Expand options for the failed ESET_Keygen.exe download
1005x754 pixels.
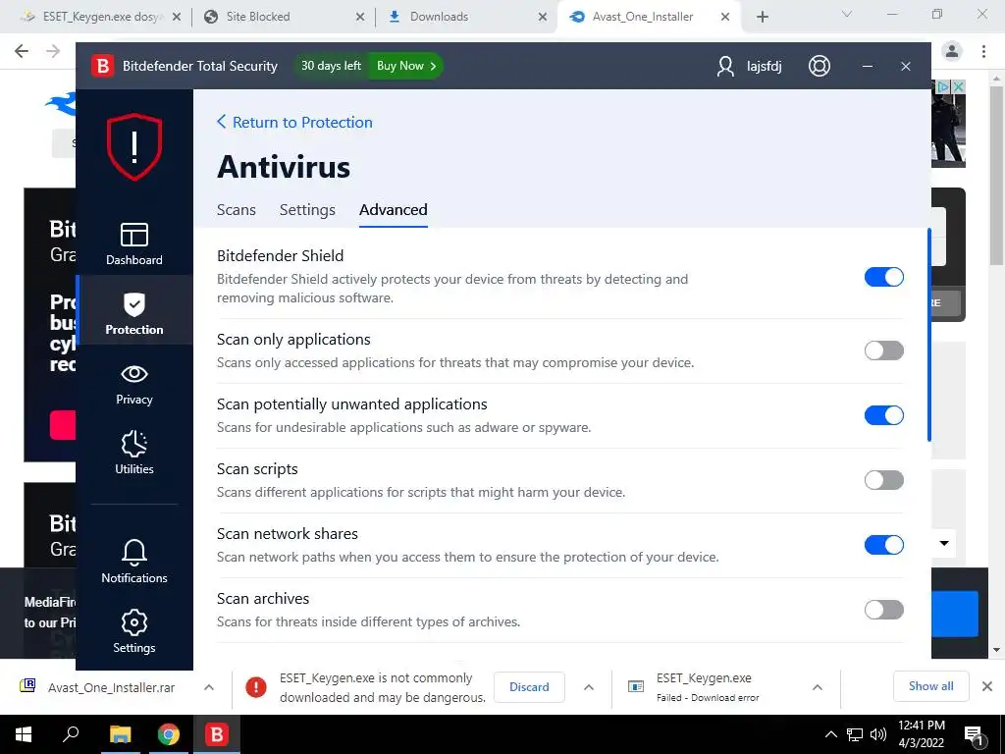(818, 687)
